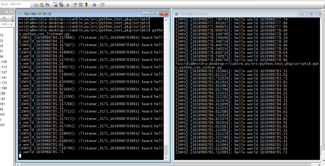This screenshot has width=325, height=166.
Task: Click the overflow chevron above the sidebar
Action: (x=12, y=17)
